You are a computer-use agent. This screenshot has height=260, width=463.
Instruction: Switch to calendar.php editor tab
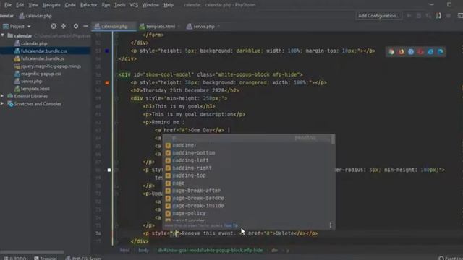pyautogui.click(x=114, y=27)
